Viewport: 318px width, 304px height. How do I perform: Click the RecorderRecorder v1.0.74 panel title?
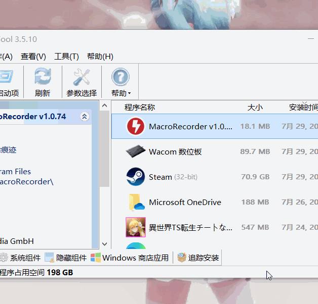tap(33, 117)
